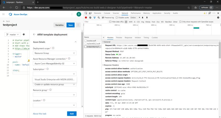Refresh the browser page
Image resolution: width=221 pixels, height=118 pixels.
coord(17,8)
